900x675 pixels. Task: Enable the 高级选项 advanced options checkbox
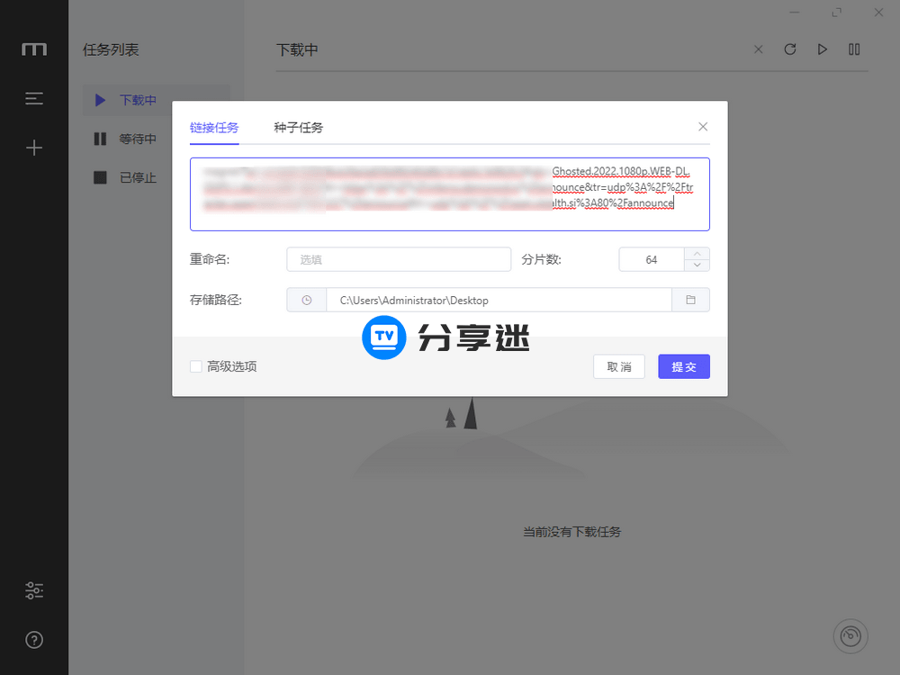(x=195, y=366)
